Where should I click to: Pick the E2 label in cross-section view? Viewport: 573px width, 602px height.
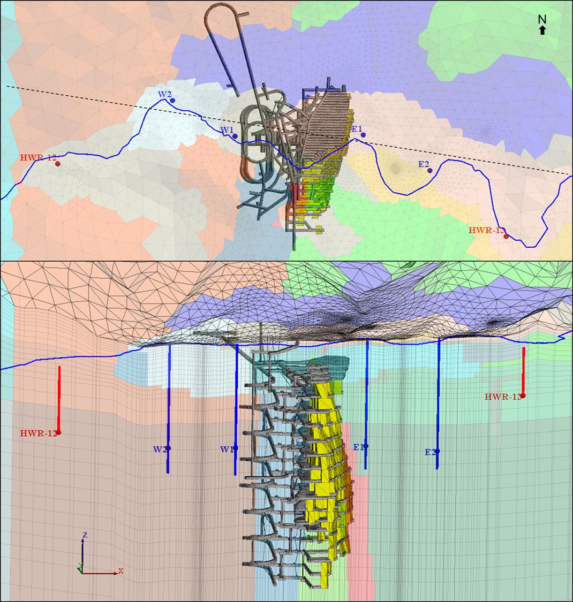coord(429,452)
